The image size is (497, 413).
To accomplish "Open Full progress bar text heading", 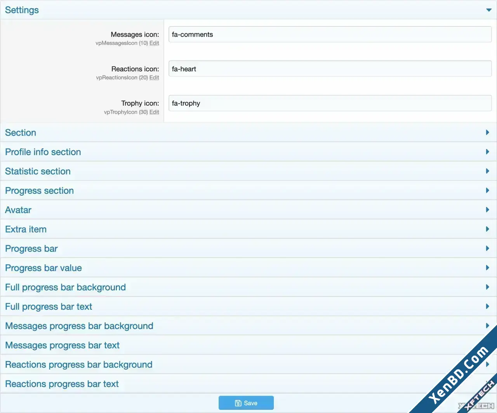I will click(49, 307).
